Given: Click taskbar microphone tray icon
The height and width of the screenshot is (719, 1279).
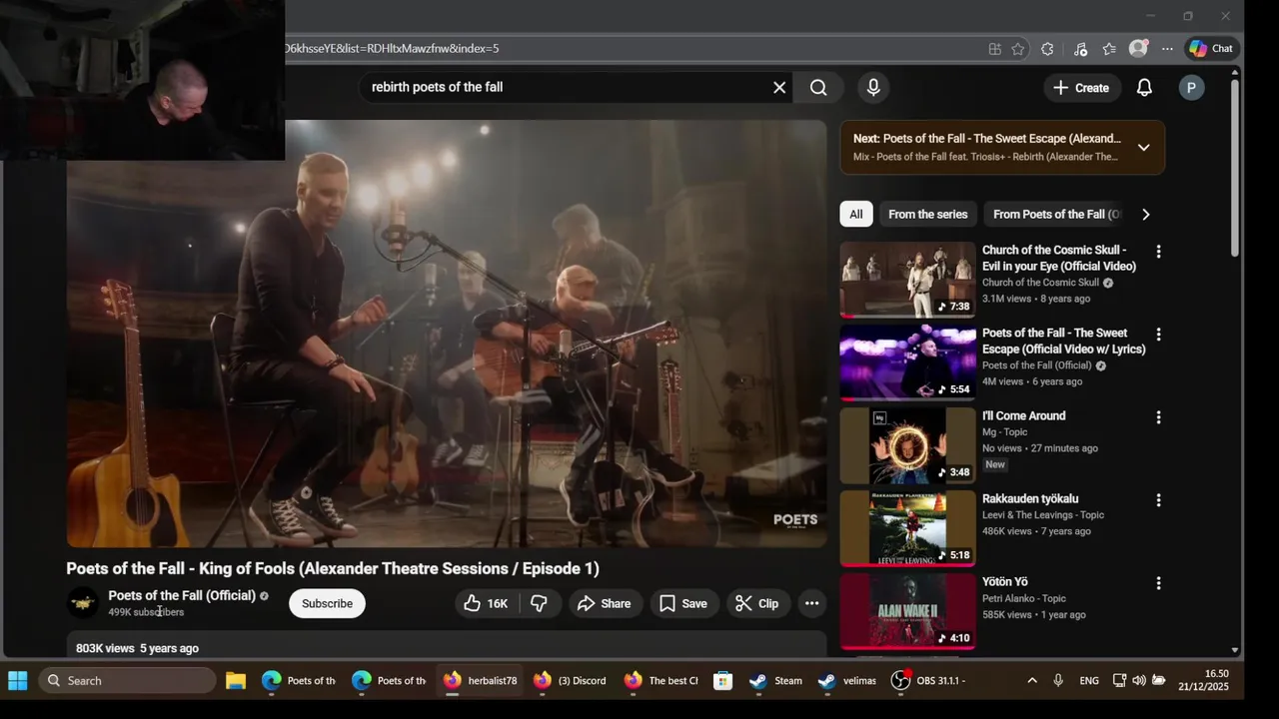Looking at the screenshot, I should click(x=1058, y=681).
